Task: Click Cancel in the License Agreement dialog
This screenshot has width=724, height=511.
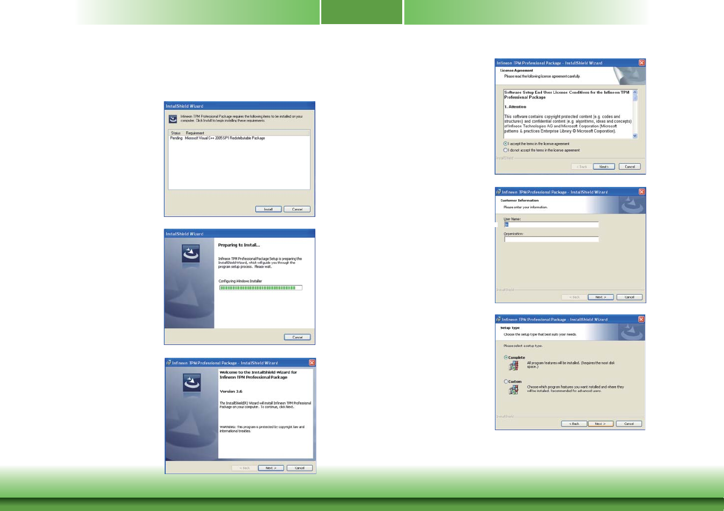Action: [x=630, y=167]
